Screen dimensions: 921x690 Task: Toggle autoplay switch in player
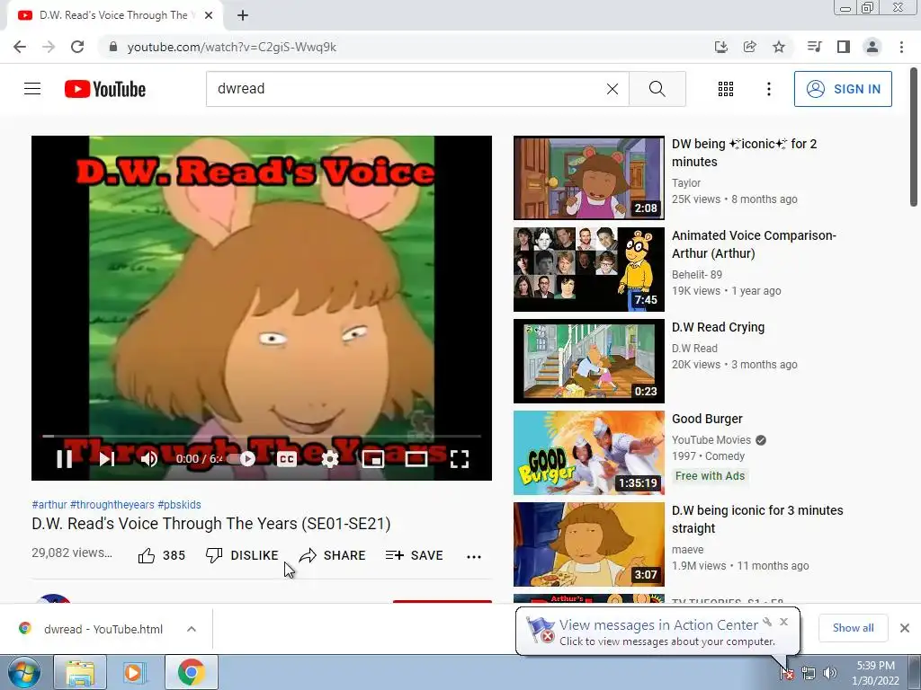pos(242,459)
